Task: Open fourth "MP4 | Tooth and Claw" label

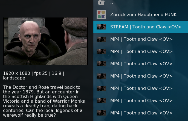Action: point(141,76)
